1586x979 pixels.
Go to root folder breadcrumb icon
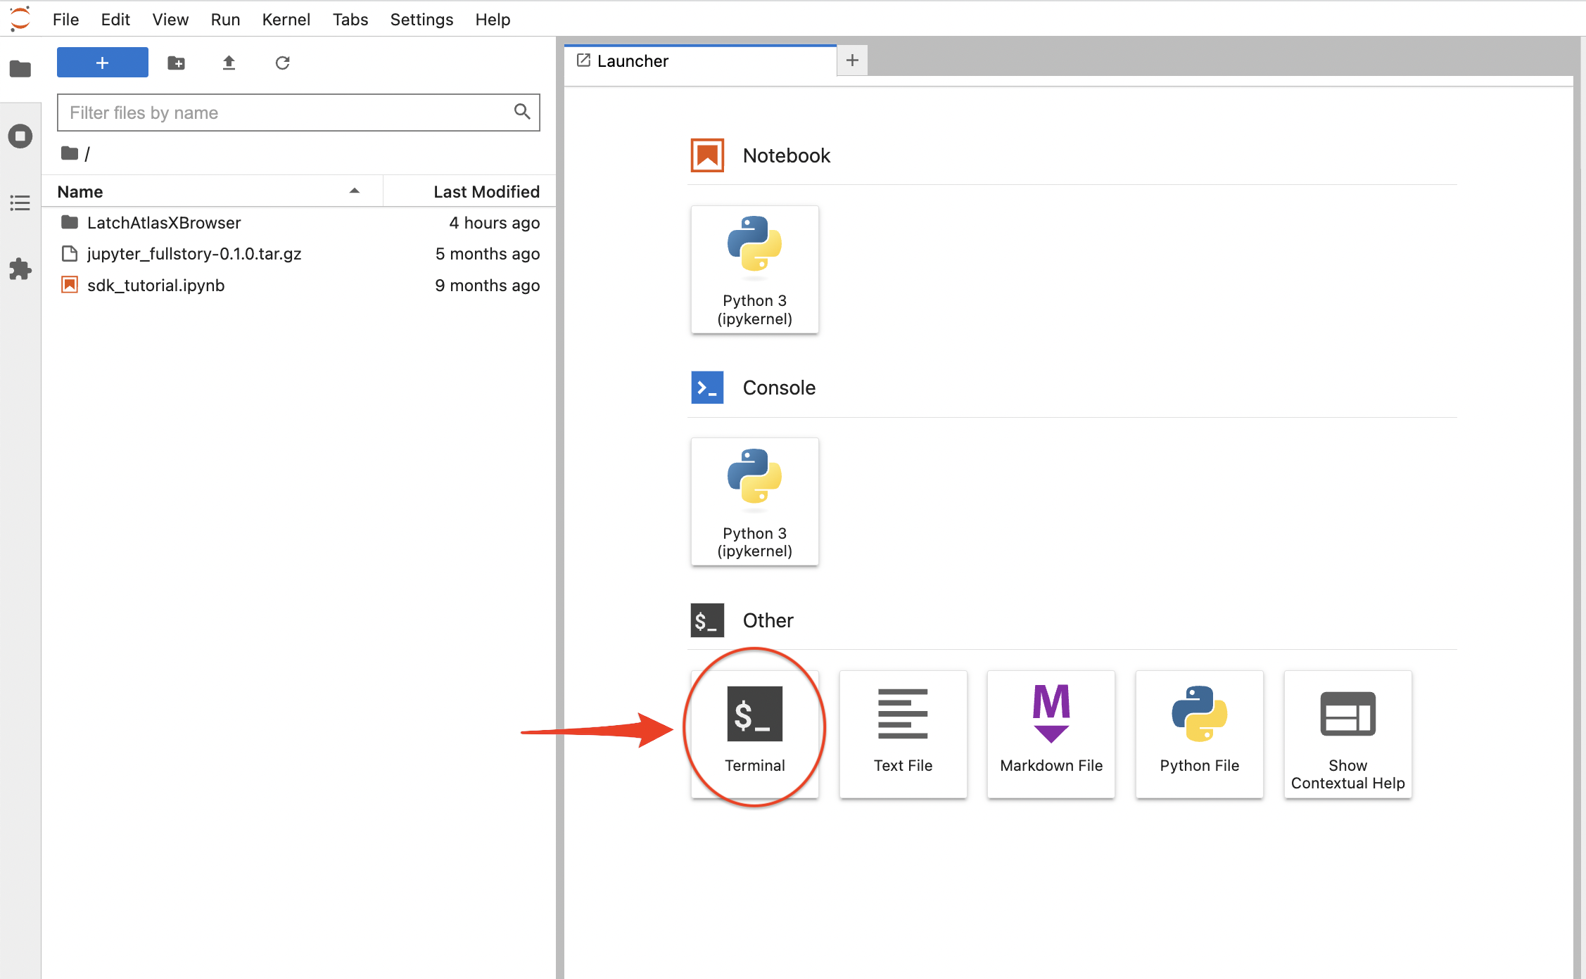(x=70, y=153)
